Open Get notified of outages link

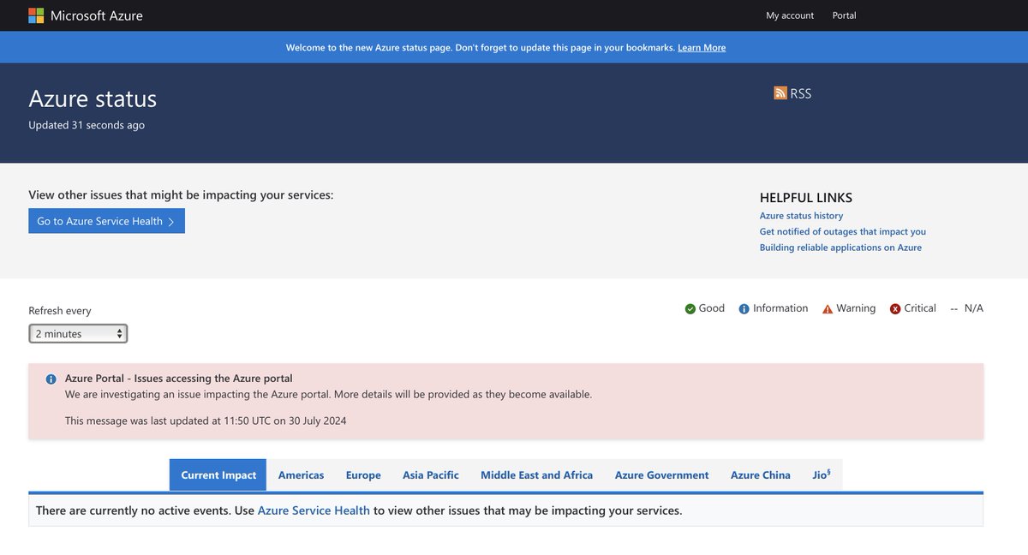pyautogui.click(x=843, y=231)
